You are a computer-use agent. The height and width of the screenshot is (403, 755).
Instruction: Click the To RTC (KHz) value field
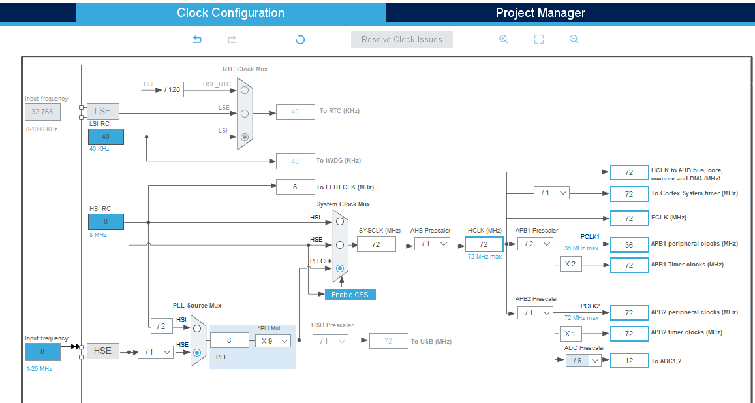[x=295, y=111]
